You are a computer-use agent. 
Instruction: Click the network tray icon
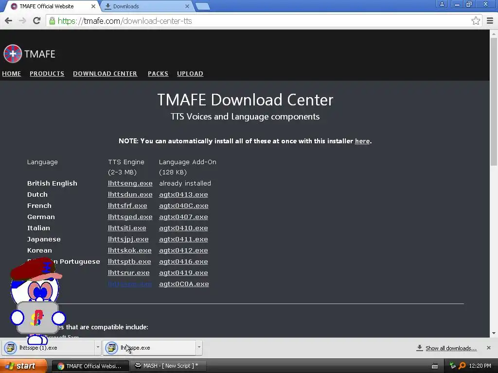pyautogui.click(x=453, y=366)
